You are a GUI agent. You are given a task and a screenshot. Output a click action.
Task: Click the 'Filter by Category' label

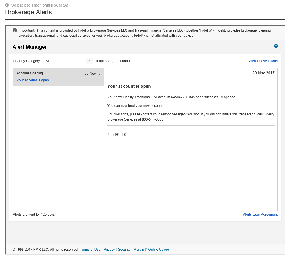click(x=26, y=61)
